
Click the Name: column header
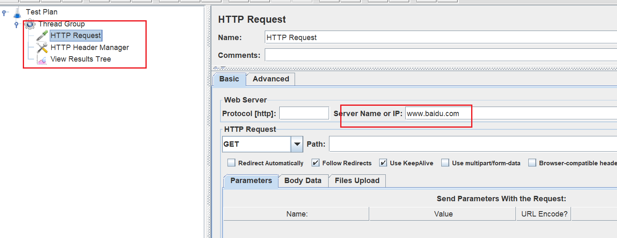297,214
